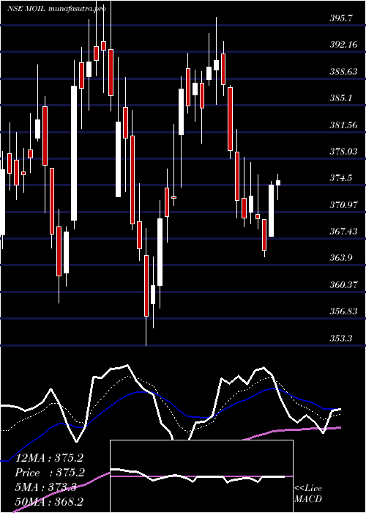Select the 356.83 price axis label

tap(343, 311)
